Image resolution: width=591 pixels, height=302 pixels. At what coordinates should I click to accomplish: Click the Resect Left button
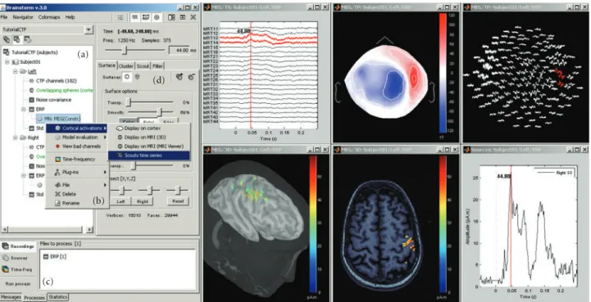point(120,201)
